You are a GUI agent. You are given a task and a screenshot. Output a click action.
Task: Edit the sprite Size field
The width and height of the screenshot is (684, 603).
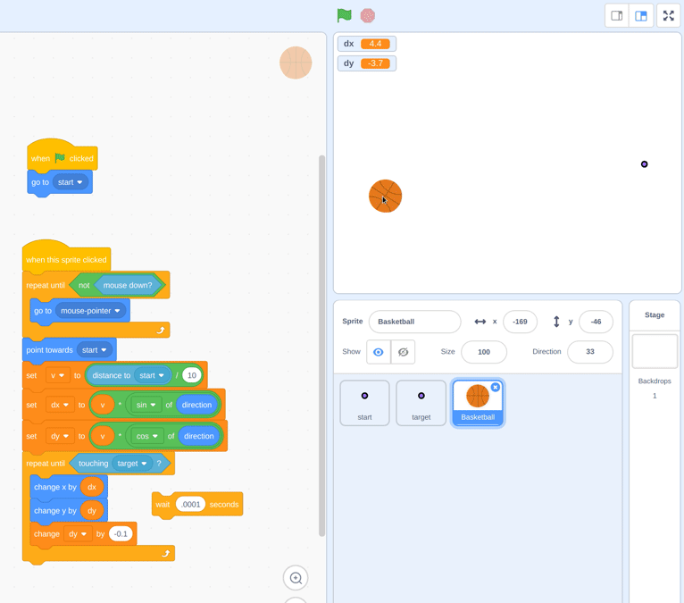pyautogui.click(x=484, y=352)
